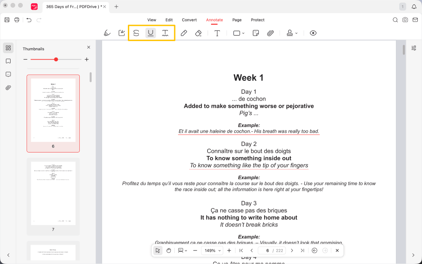Screen dimensions: 422x264
Task: Select the Squiggly underline tool
Action: click(165, 33)
